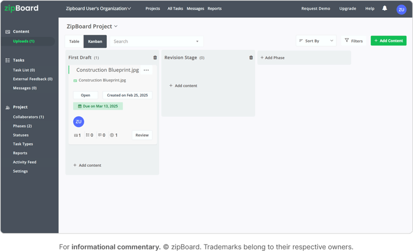Open All Tasks in the top navigation
This screenshot has width=413, height=251.
(x=175, y=9)
